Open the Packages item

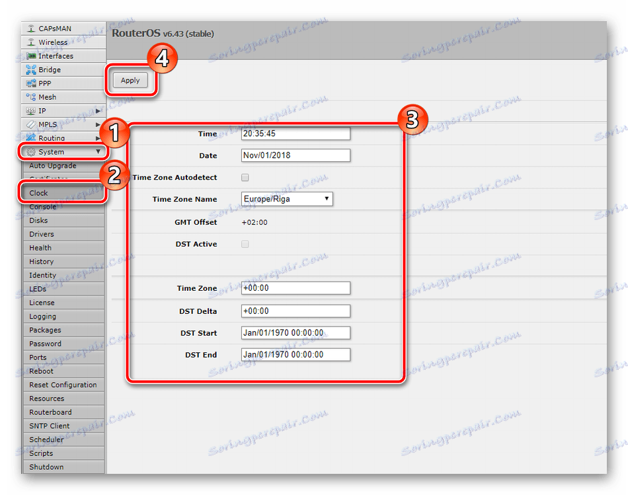(x=64, y=330)
